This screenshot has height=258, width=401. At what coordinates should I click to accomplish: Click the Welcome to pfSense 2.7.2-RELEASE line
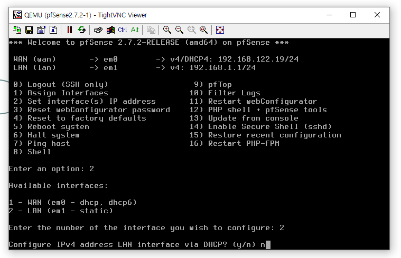coord(148,42)
